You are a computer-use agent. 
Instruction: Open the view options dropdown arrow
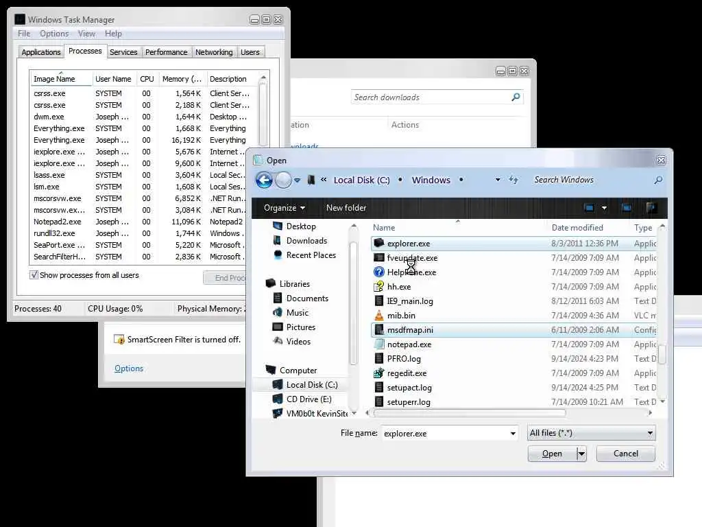click(x=605, y=208)
